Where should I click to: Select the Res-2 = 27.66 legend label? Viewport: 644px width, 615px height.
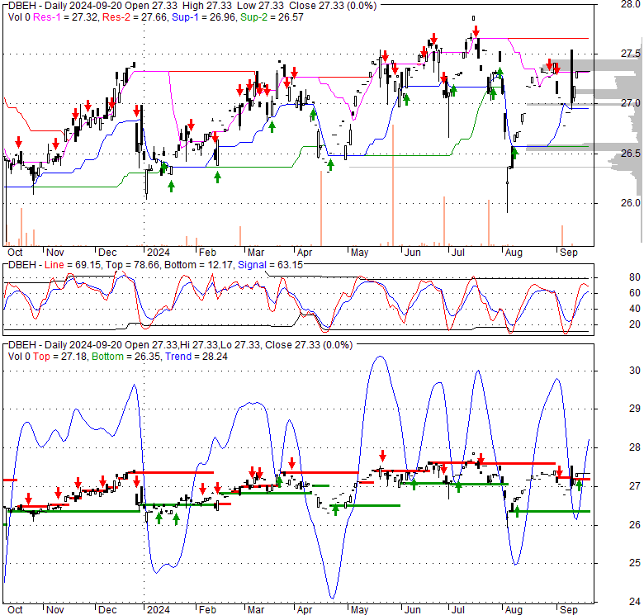(x=135, y=17)
